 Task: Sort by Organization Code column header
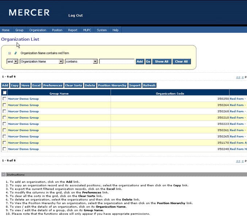coord(170,94)
